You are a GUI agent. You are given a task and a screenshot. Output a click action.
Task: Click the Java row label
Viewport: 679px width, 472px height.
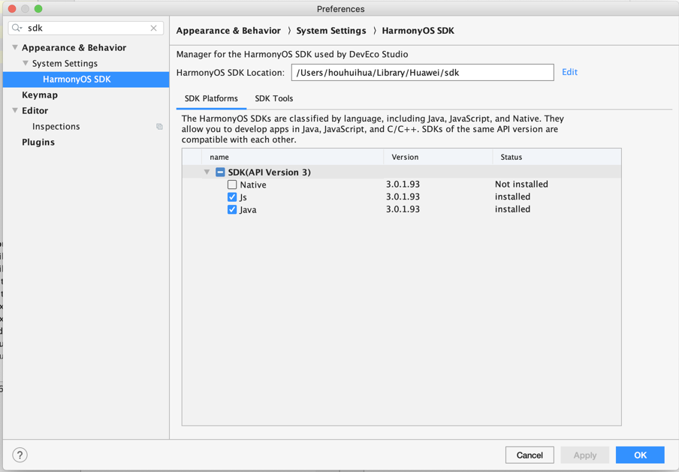[x=248, y=210]
